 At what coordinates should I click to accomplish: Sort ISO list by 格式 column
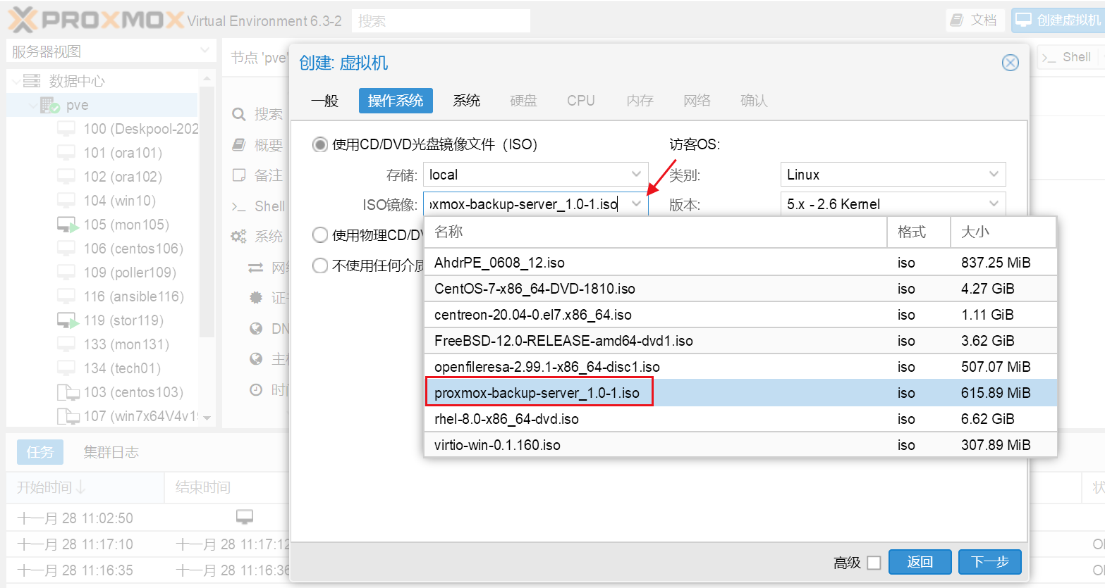tap(919, 232)
